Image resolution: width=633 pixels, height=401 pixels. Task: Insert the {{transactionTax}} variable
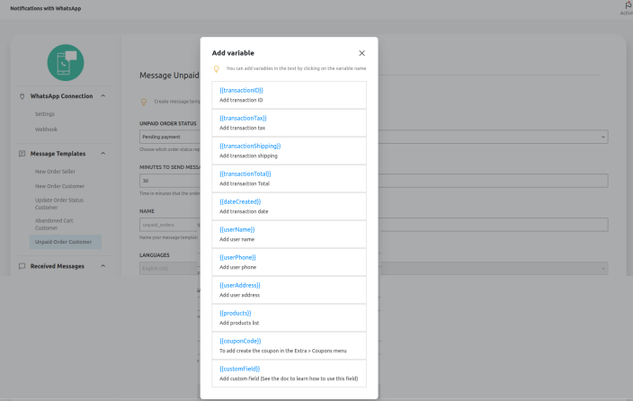(x=243, y=118)
